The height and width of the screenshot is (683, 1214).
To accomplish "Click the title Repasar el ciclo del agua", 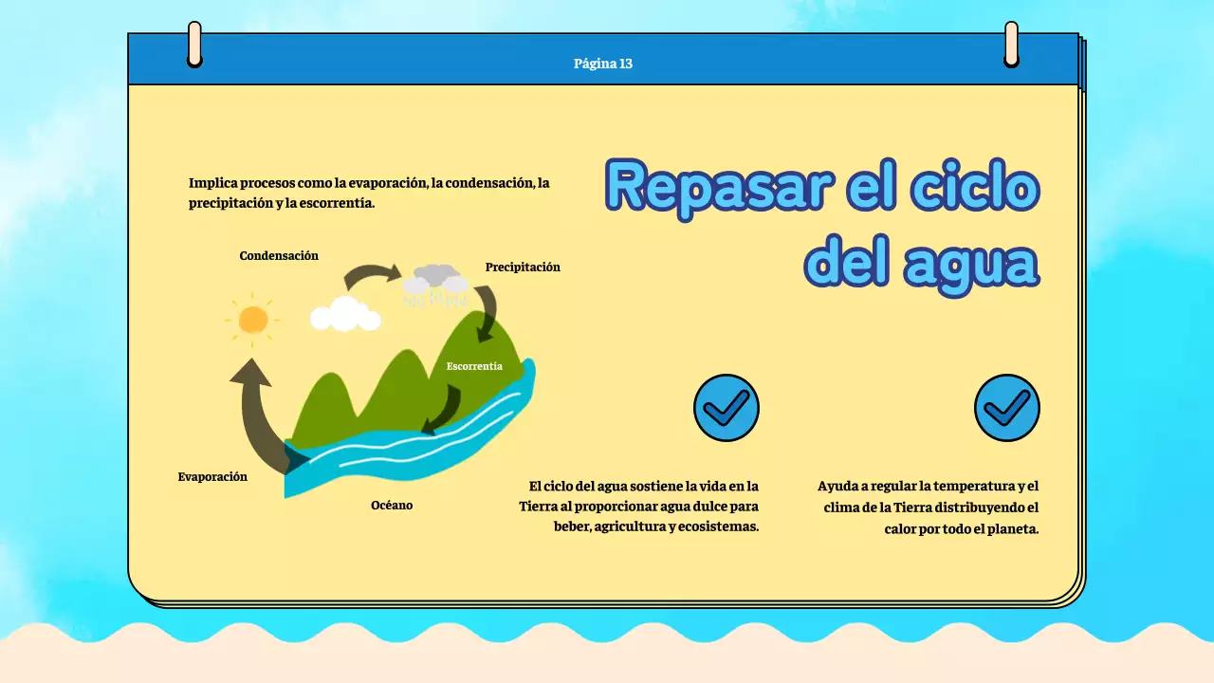I will pyautogui.click(x=823, y=223).
